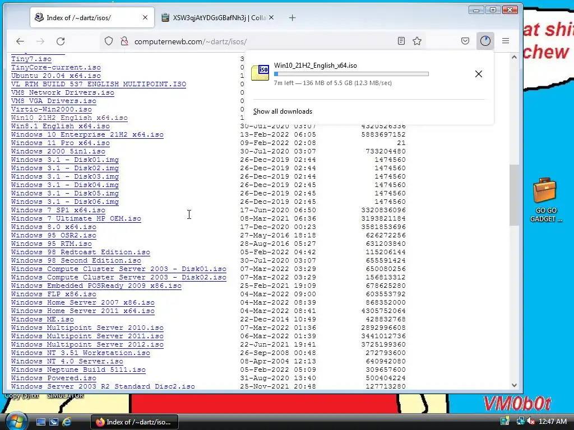This screenshot has height=430, width=574.
Task: Click the Firefox taskbar button
Action: 135,422
